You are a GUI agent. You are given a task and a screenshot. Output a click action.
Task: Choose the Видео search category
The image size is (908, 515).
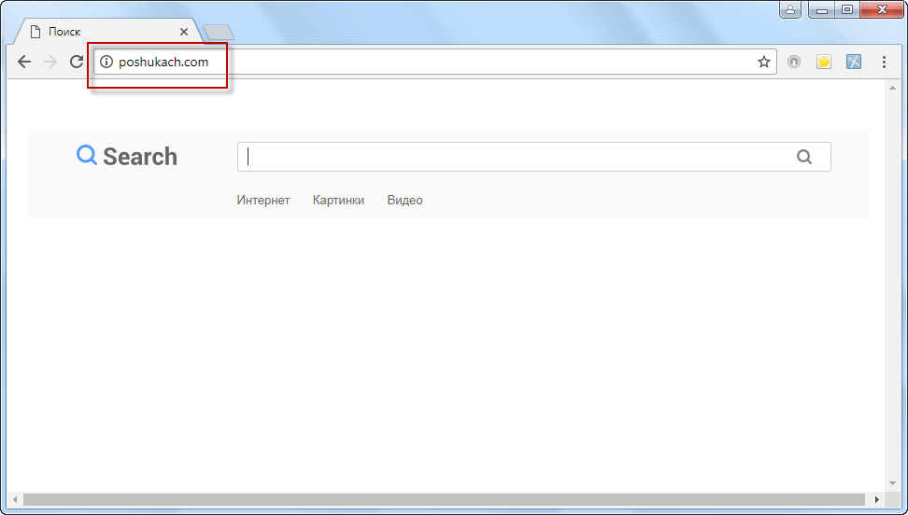[x=404, y=201]
